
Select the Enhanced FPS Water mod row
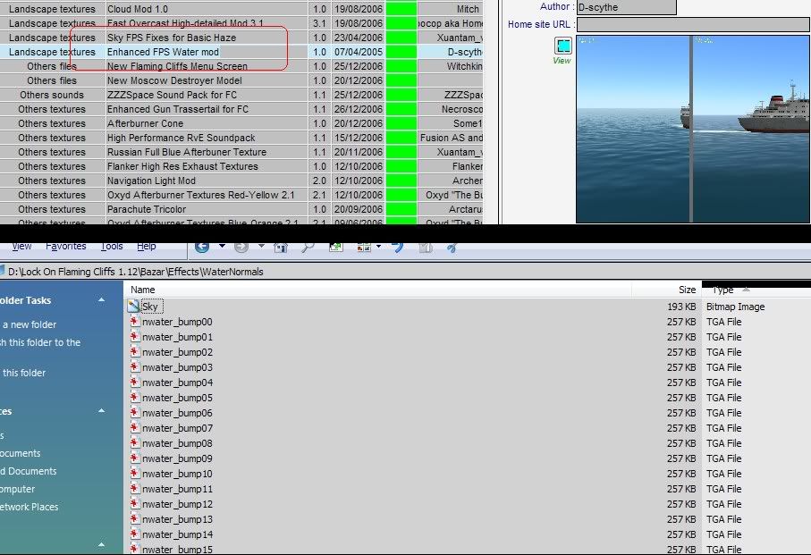point(163,52)
